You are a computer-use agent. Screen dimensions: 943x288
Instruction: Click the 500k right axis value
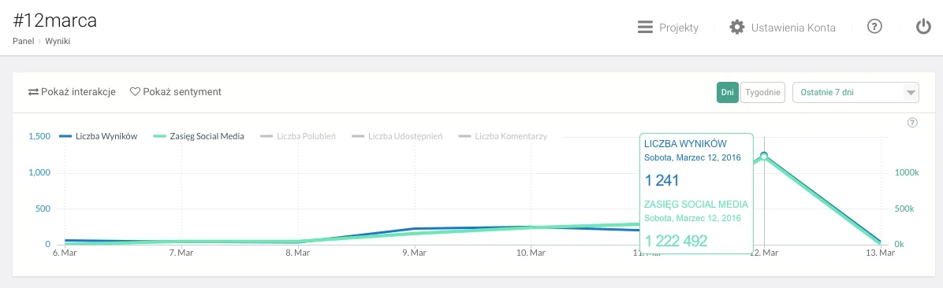point(904,209)
